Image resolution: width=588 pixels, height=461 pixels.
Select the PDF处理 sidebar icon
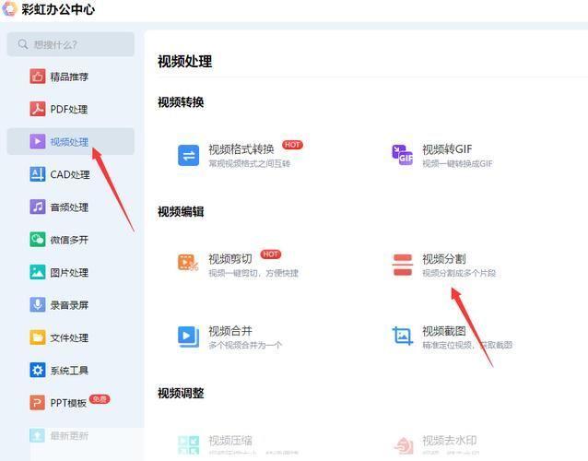(x=37, y=109)
